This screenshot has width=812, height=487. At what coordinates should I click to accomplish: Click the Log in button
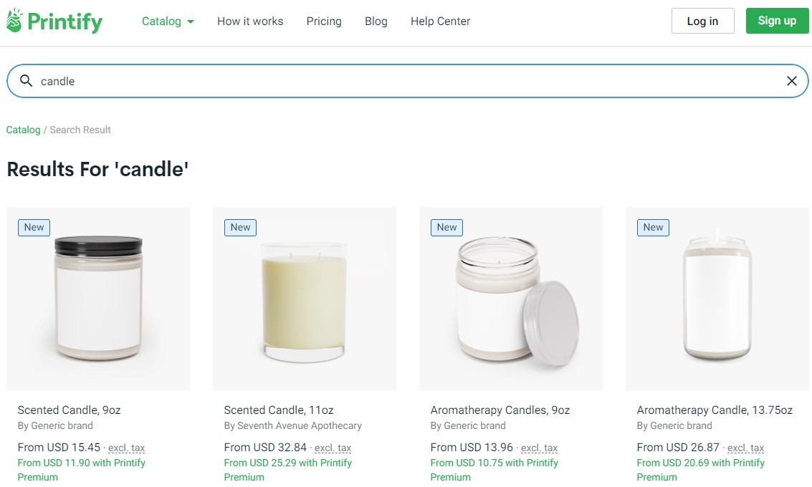click(x=702, y=21)
